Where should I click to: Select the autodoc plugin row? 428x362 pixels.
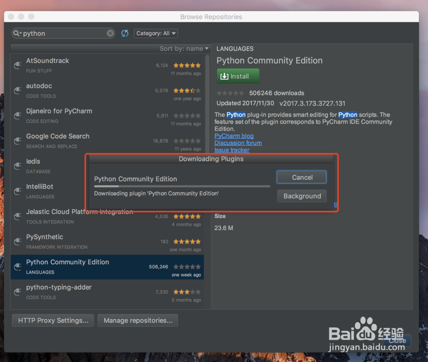[x=107, y=91]
